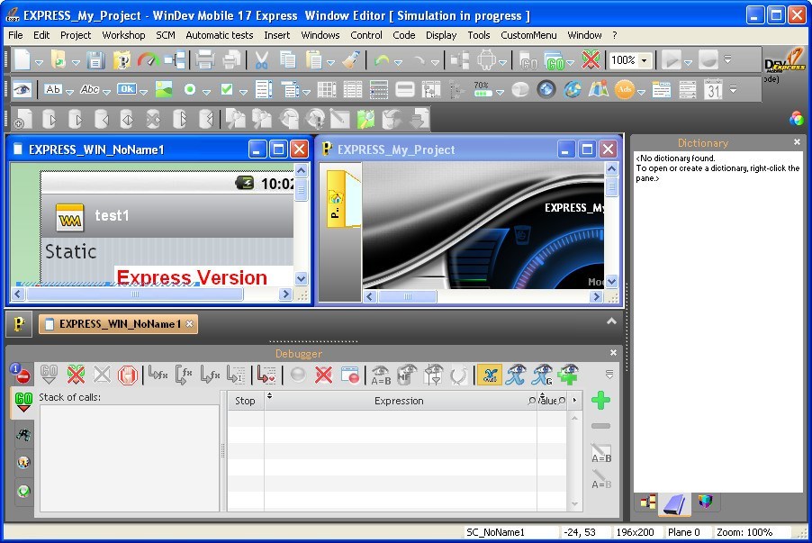Click the green plus icon to add an expression
Image resolution: width=812 pixels, height=543 pixels.
click(x=600, y=399)
